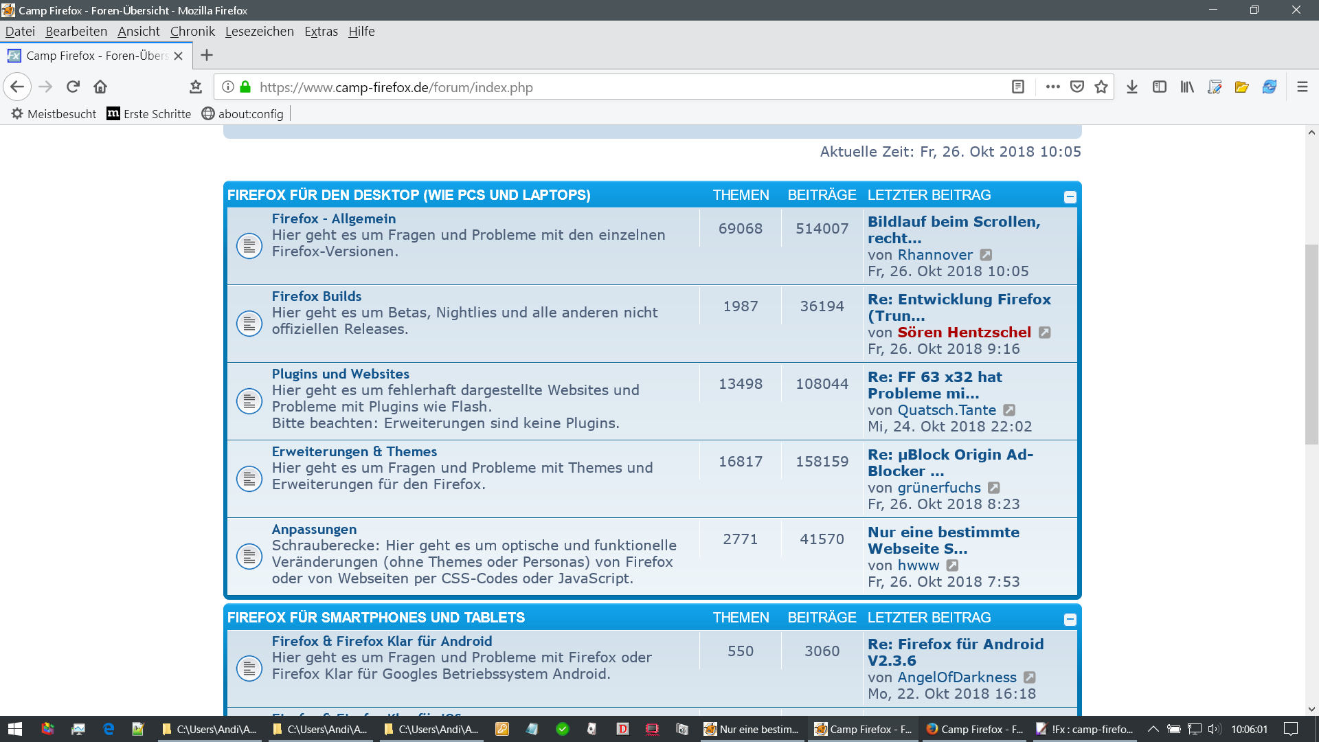Image resolution: width=1319 pixels, height=742 pixels.
Task: Click the page vertical scrollbar thumb
Action: 1311,344
